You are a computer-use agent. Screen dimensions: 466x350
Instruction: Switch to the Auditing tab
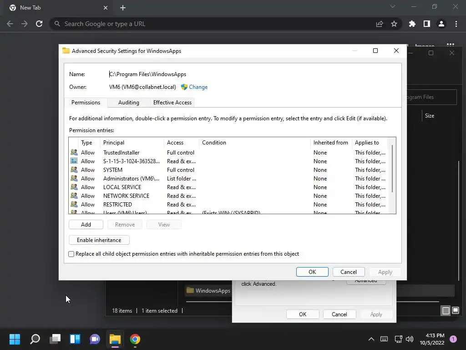128,103
